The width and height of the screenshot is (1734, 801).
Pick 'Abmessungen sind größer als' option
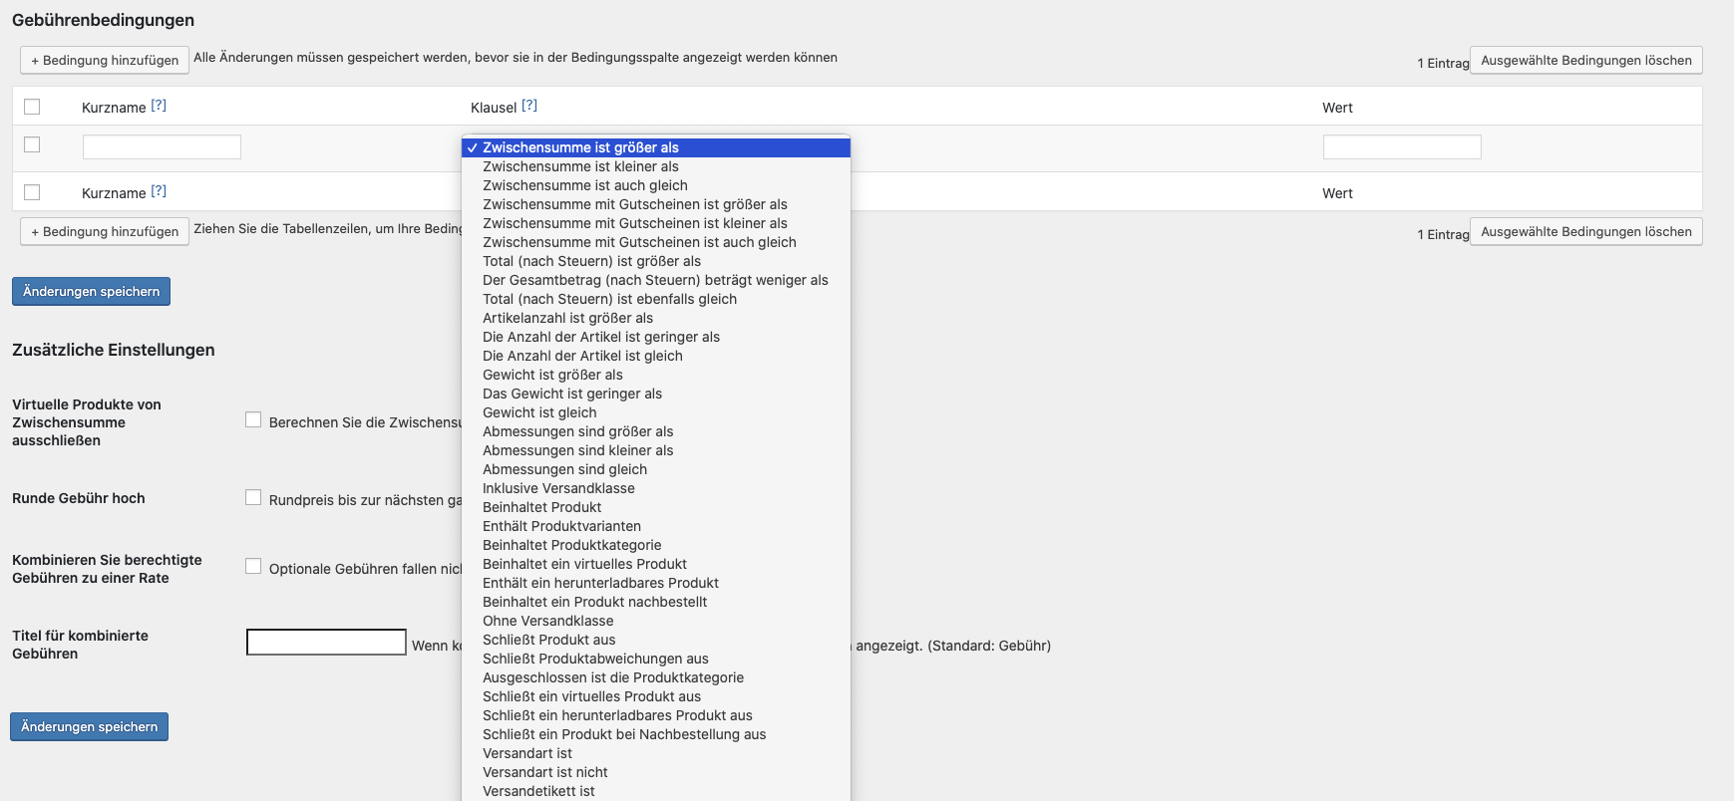click(x=656, y=431)
